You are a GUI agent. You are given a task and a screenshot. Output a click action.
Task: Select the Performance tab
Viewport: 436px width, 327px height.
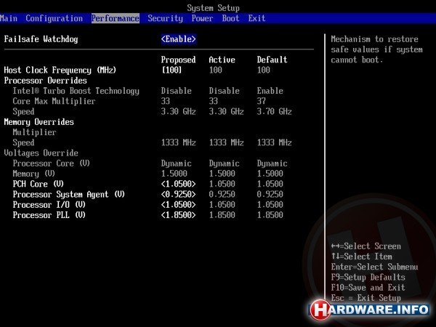coord(116,18)
